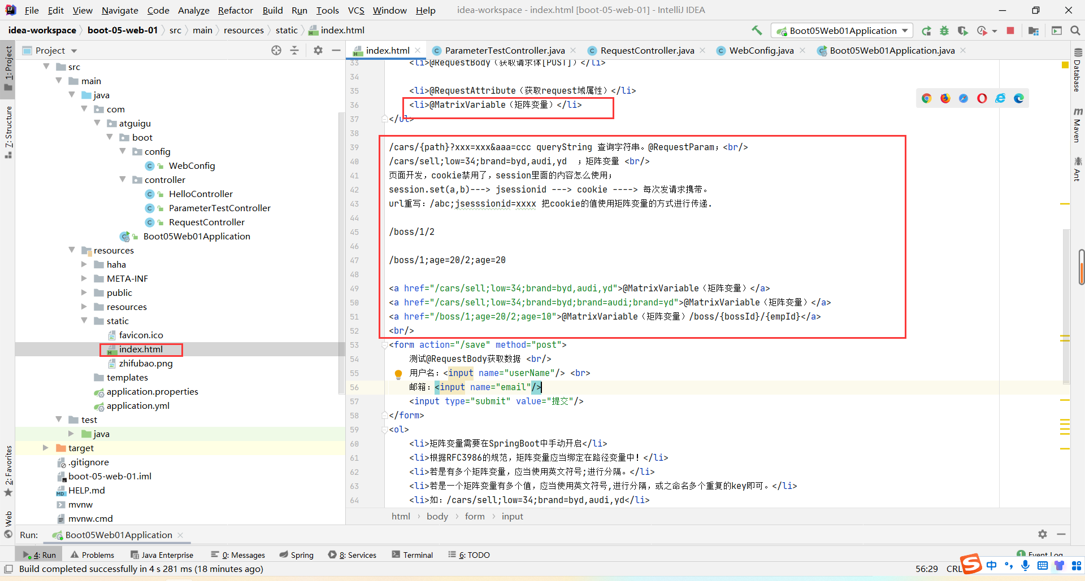Image resolution: width=1085 pixels, height=581 pixels.
Task: Toggle the Structure tool window
Action: pos(8,131)
